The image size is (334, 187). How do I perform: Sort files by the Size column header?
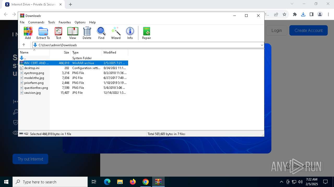coord(60,52)
